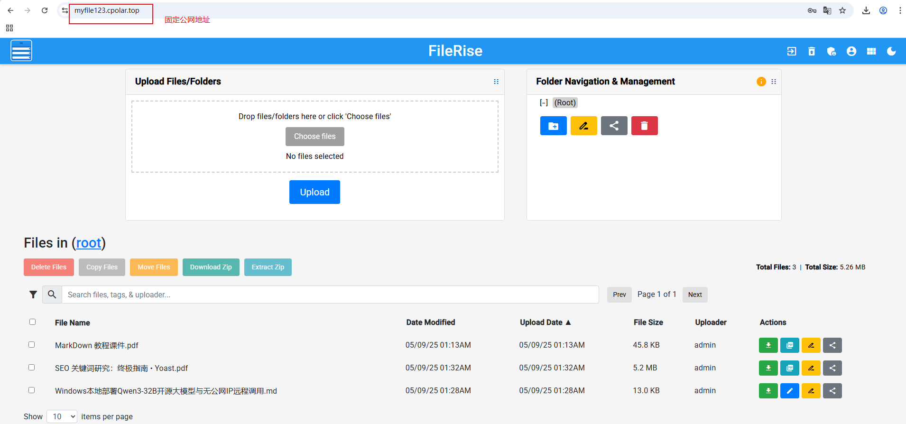Open the items per page dropdown
This screenshot has height=424, width=906.
(62, 416)
